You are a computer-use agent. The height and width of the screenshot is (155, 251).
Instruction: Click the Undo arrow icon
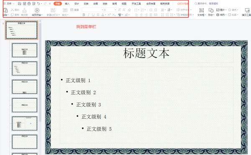[x=38, y=3]
